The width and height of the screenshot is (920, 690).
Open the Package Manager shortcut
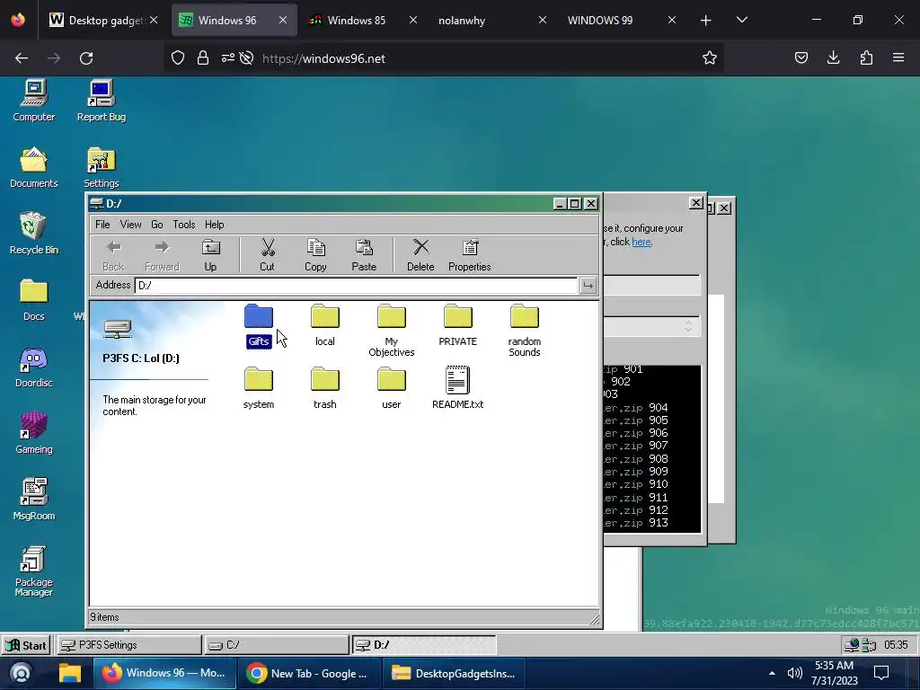coord(34,571)
